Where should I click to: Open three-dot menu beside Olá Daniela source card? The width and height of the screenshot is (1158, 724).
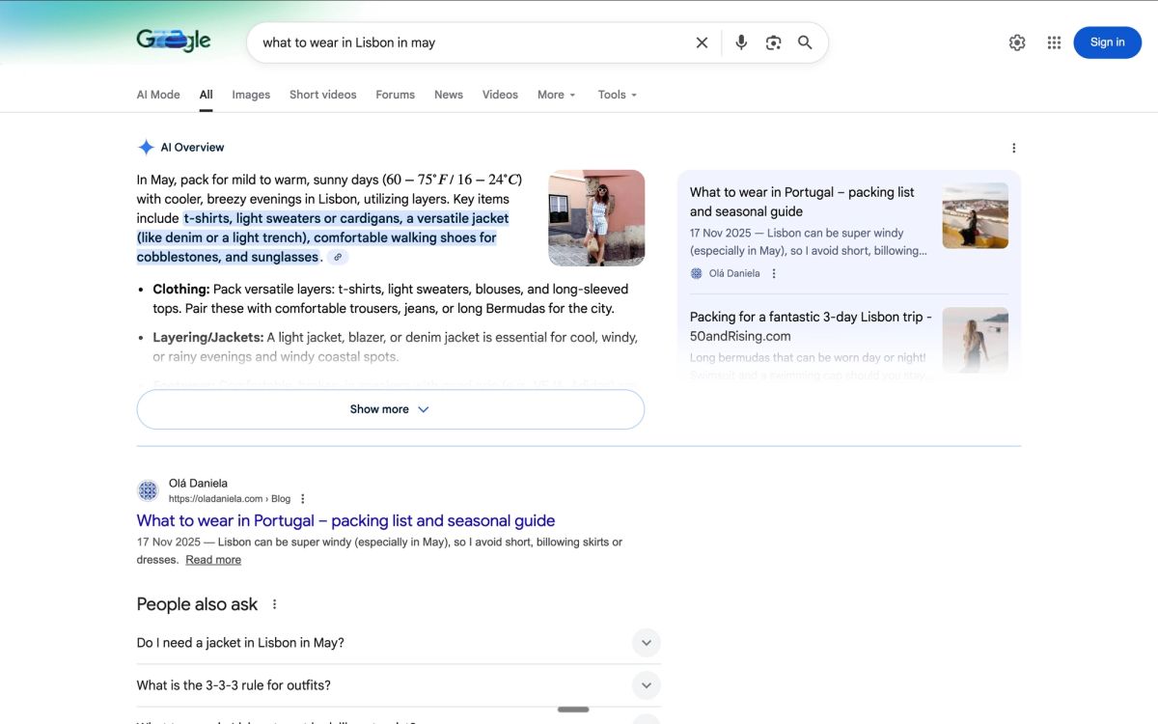[x=773, y=273]
